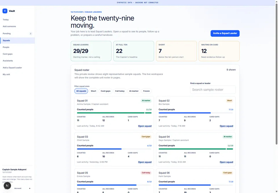Click the Card gaps badge on Squad 03

tap(146, 137)
